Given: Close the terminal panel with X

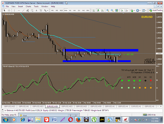Looking at the screenshot, I should pos(3,110).
